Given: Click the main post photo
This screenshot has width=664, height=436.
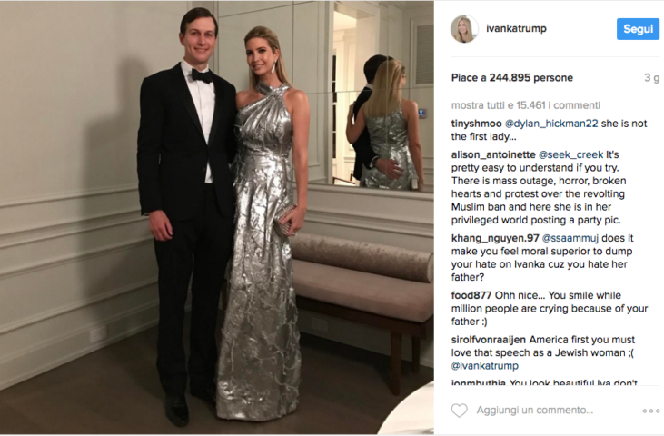Looking at the screenshot, I should coord(217,218).
